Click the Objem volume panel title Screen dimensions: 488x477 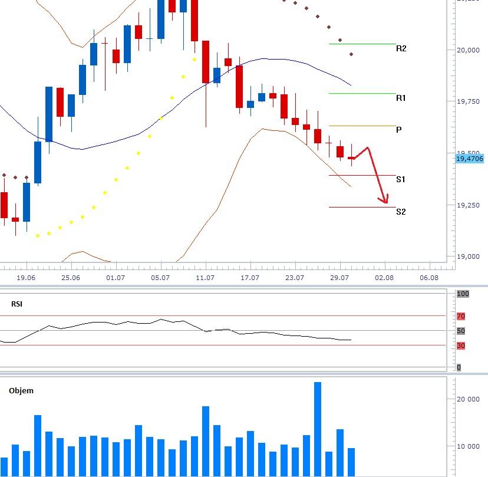pos(21,391)
